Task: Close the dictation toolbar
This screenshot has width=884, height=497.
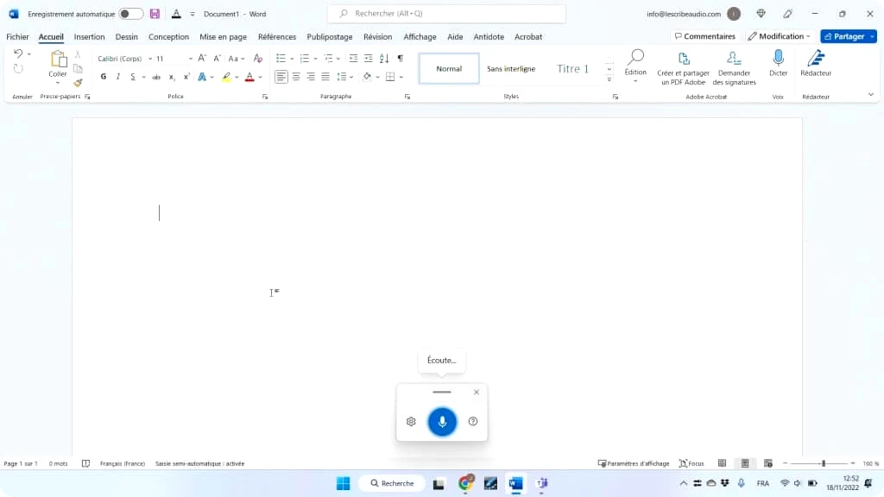Action: 477,393
